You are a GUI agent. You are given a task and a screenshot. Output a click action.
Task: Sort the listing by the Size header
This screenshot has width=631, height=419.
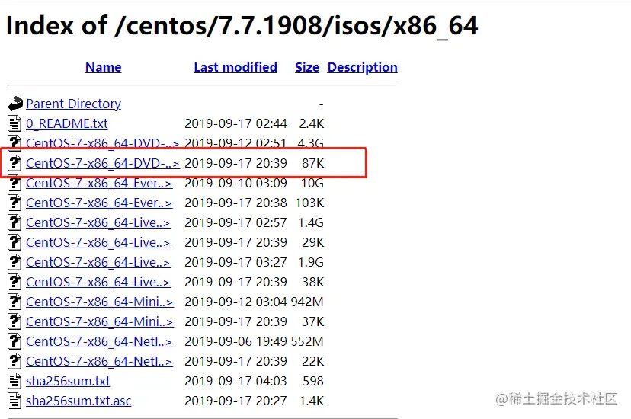point(307,67)
